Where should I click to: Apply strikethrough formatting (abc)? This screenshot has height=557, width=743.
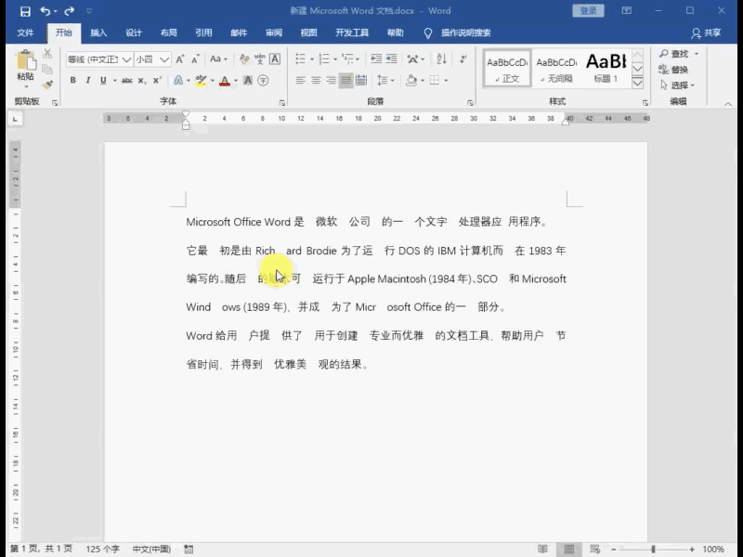tap(126, 81)
